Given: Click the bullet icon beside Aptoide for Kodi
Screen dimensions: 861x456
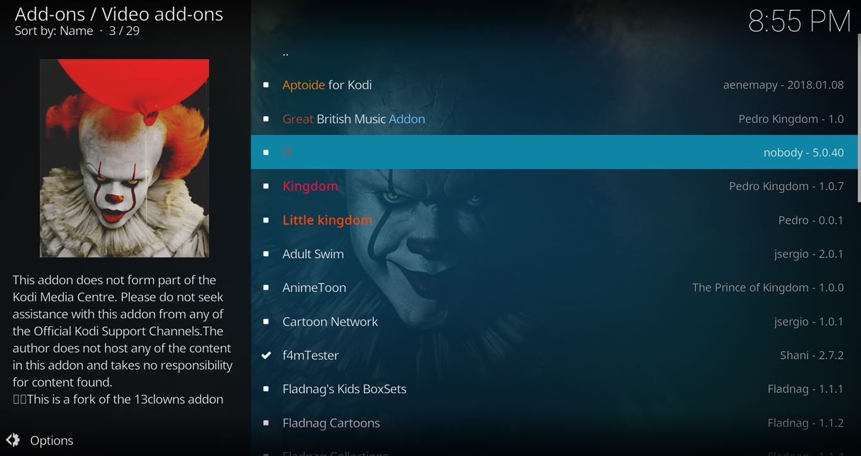Looking at the screenshot, I should (266, 85).
